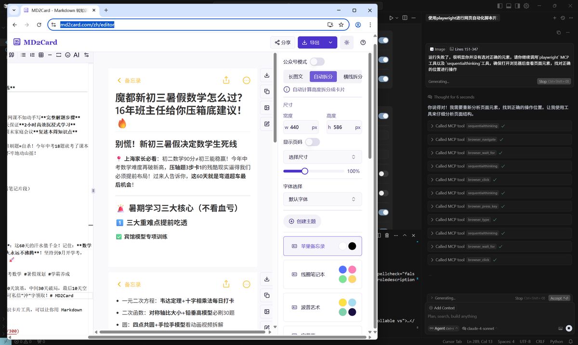Enable the 公众号模式 toggle
This screenshot has height=345, width=578.
pos(317,62)
